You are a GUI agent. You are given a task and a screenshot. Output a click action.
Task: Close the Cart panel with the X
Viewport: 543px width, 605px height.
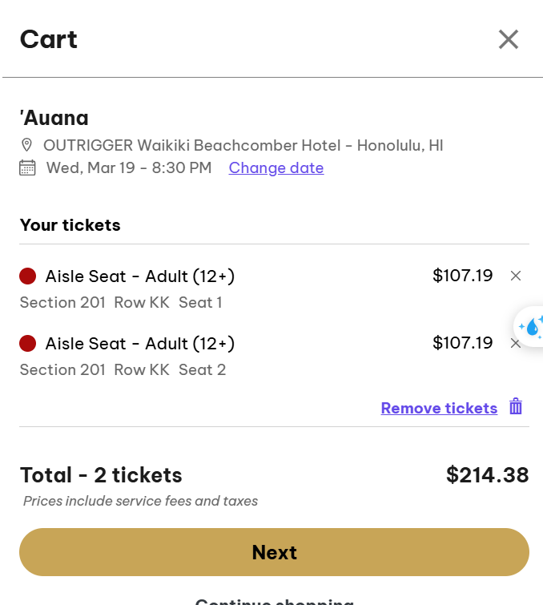(x=509, y=39)
